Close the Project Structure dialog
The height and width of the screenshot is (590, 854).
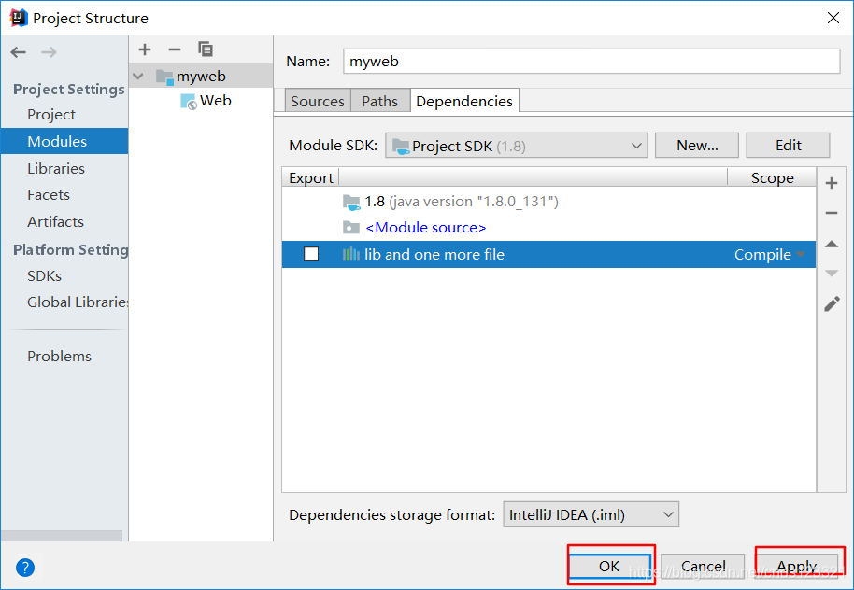click(833, 18)
